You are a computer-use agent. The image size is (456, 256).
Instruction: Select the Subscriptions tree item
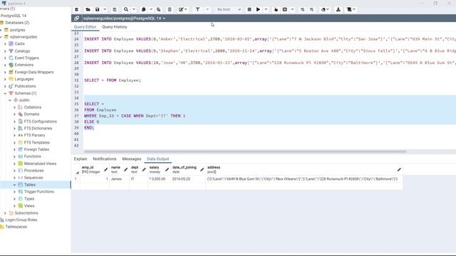pos(26,213)
